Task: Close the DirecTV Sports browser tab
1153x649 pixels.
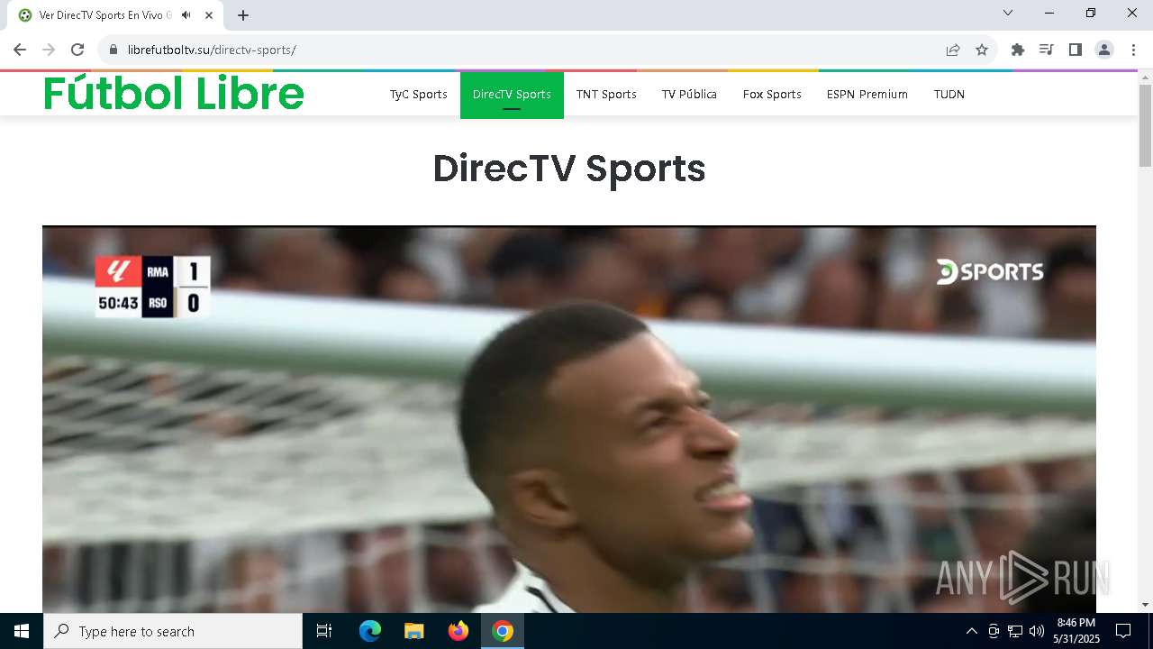Action: (x=209, y=15)
